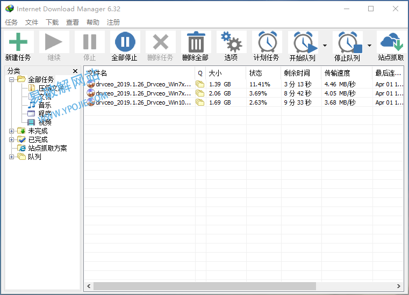Click the window icon for 程序

[31, 114]
